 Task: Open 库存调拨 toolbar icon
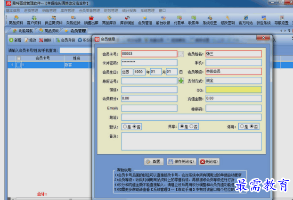[127, 20]
